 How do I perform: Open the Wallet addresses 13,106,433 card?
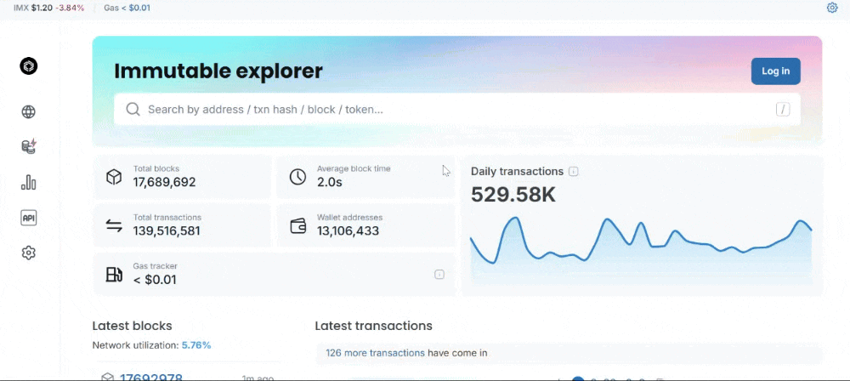[x=365, y=225]
